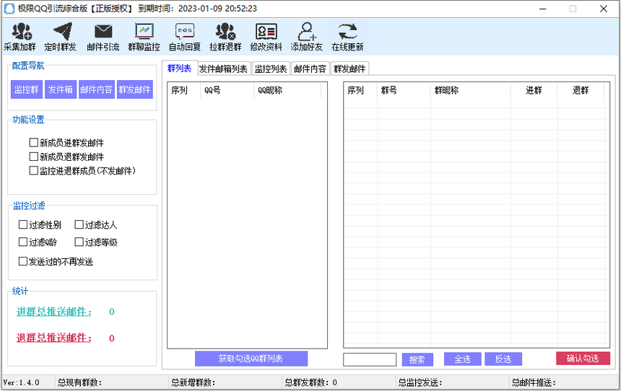Click the 群昵称 column header
The image size is (621, 391).
[x=471, y=90]
